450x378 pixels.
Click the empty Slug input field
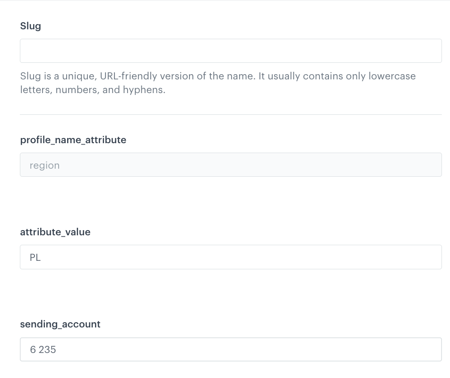[231, 51]
